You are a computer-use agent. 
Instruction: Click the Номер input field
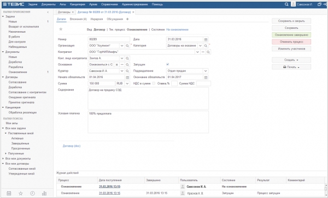(x=109, y=39)
